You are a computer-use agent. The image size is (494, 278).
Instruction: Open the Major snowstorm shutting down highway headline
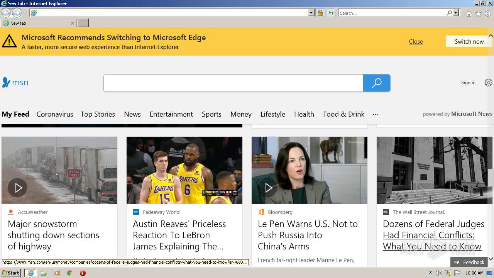click(x=53, y=235)
